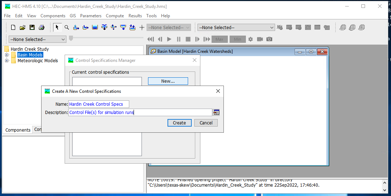The width and height of the screenshot is (391, 196).
Task: Open the Help menu
Action: point(165,16)
